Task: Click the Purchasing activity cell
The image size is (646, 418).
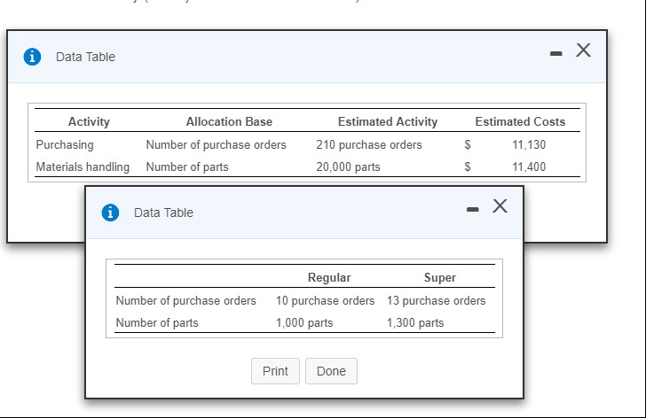Action: pos(65,144)
